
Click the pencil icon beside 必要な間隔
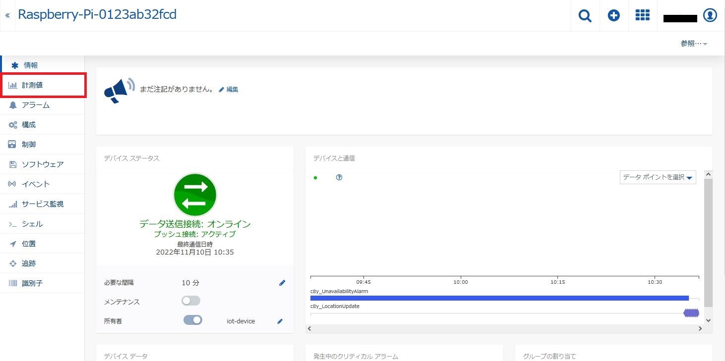[x=282, y=283]
